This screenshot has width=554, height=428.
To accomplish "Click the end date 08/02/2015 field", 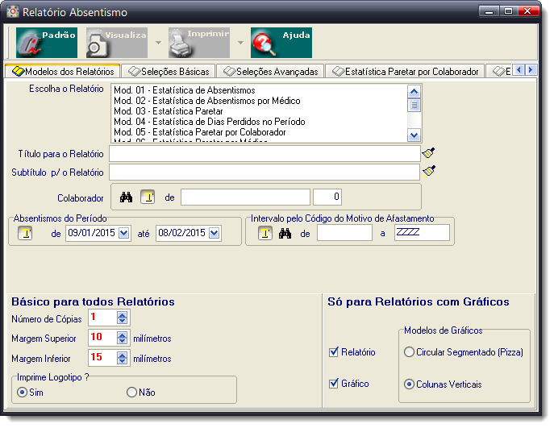I will click(x=182, y=233).
